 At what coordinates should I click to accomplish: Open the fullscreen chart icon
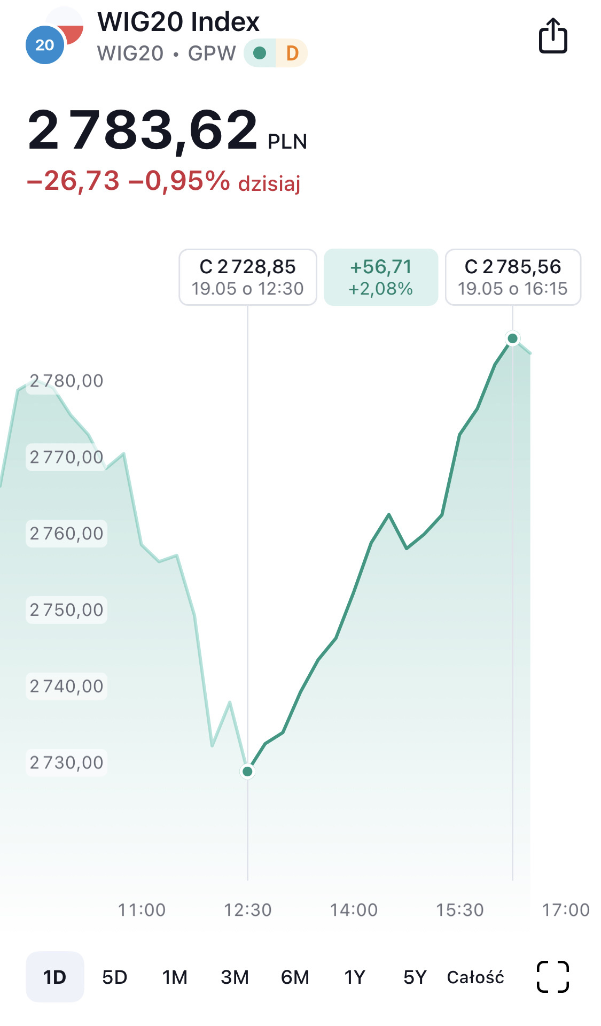[x=552, y=976]
